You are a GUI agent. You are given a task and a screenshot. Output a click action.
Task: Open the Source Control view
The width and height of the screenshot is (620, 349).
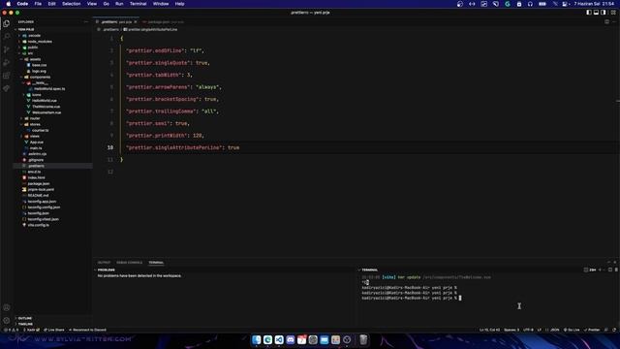7,49
